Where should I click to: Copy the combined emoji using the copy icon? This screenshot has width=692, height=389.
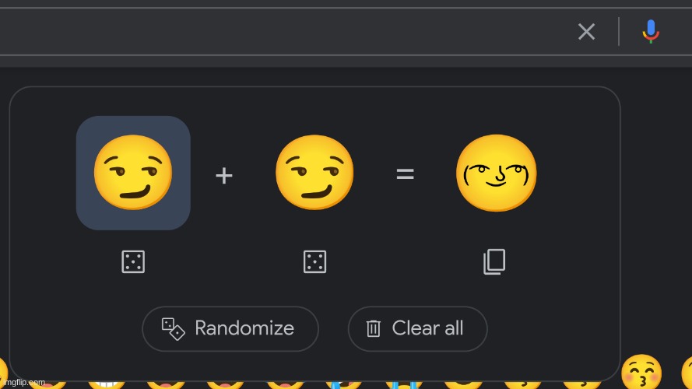[x=494, y=261]
